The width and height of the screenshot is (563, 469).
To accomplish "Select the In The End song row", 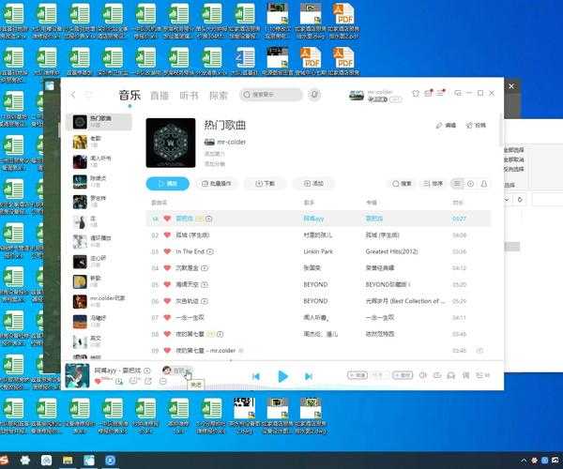I will [318, 251].
